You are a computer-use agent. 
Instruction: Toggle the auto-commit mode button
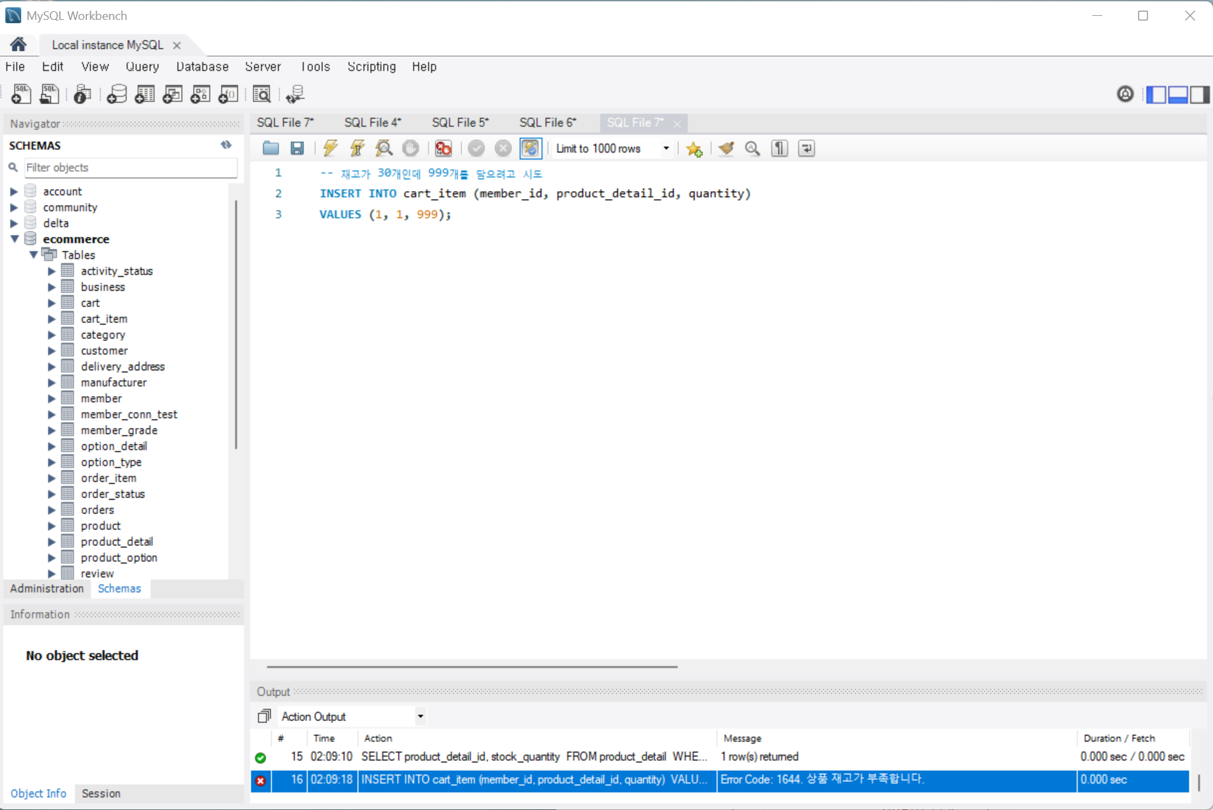pos(531,148)
